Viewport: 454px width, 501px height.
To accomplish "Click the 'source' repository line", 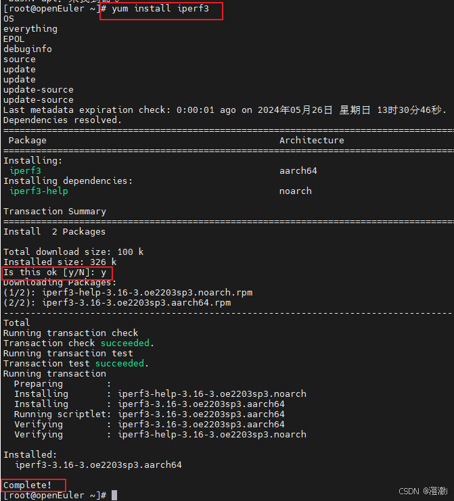I will pyautogui.click(x=20, y=59).
